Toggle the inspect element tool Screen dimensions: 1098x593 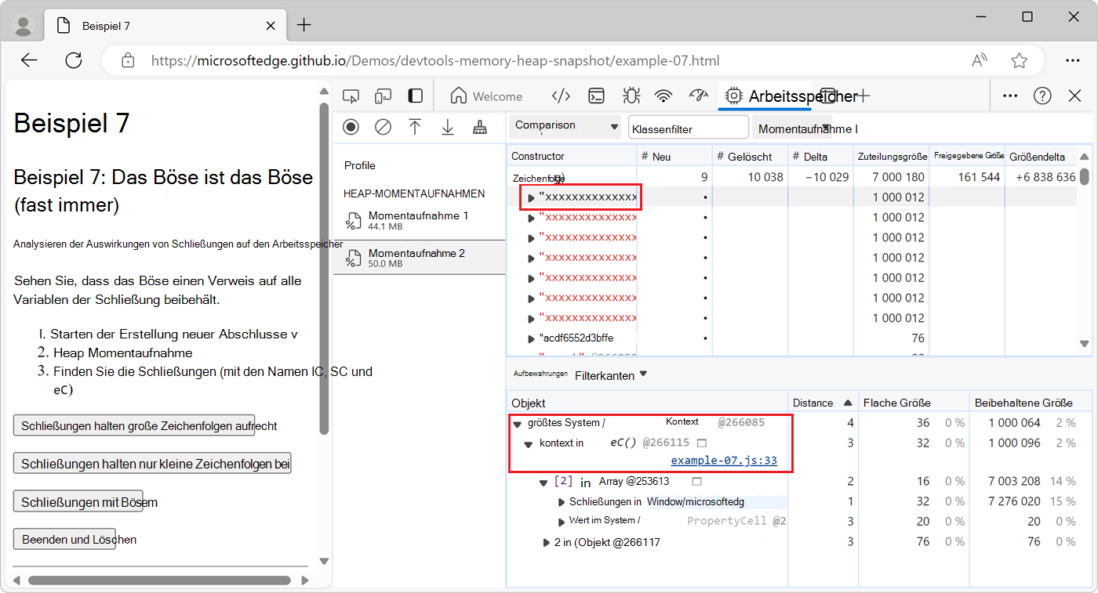click(x=351, y=96)
